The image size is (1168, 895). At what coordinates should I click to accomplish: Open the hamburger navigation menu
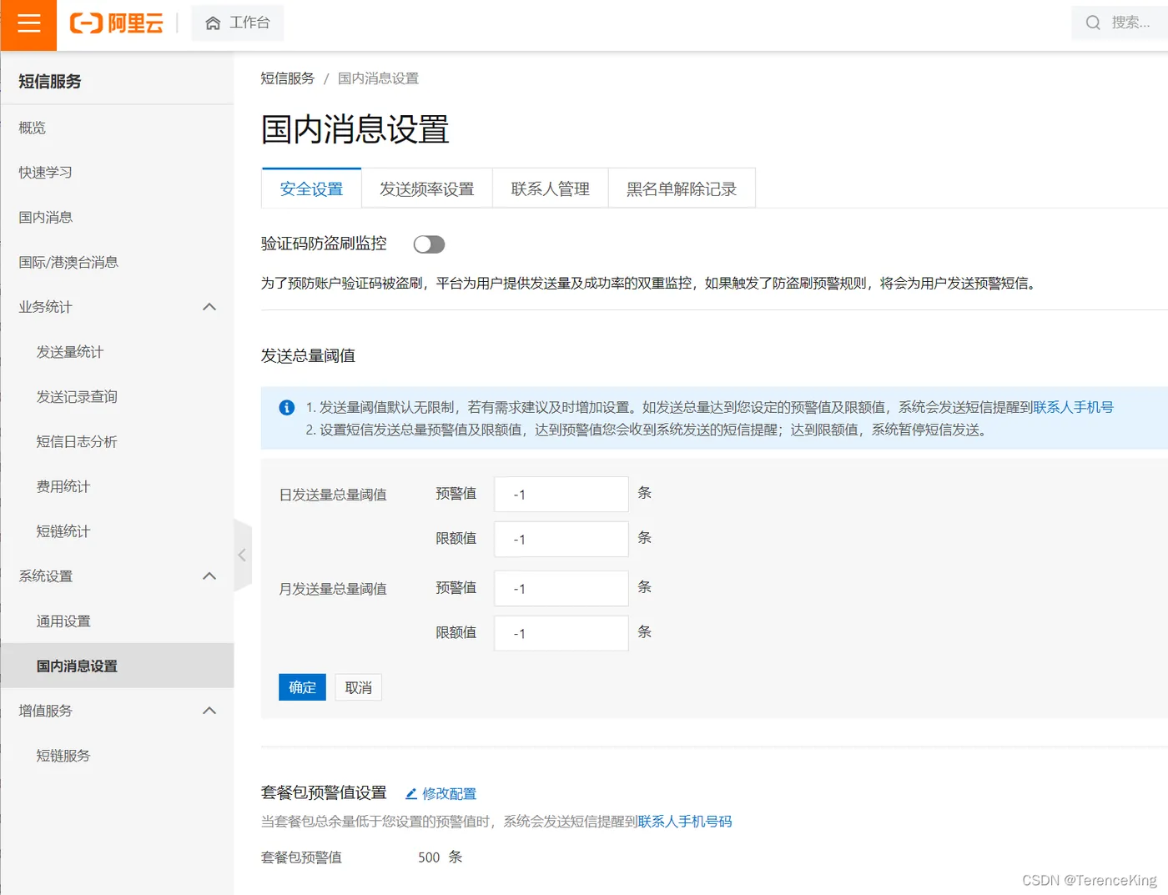tap(28, 23)
